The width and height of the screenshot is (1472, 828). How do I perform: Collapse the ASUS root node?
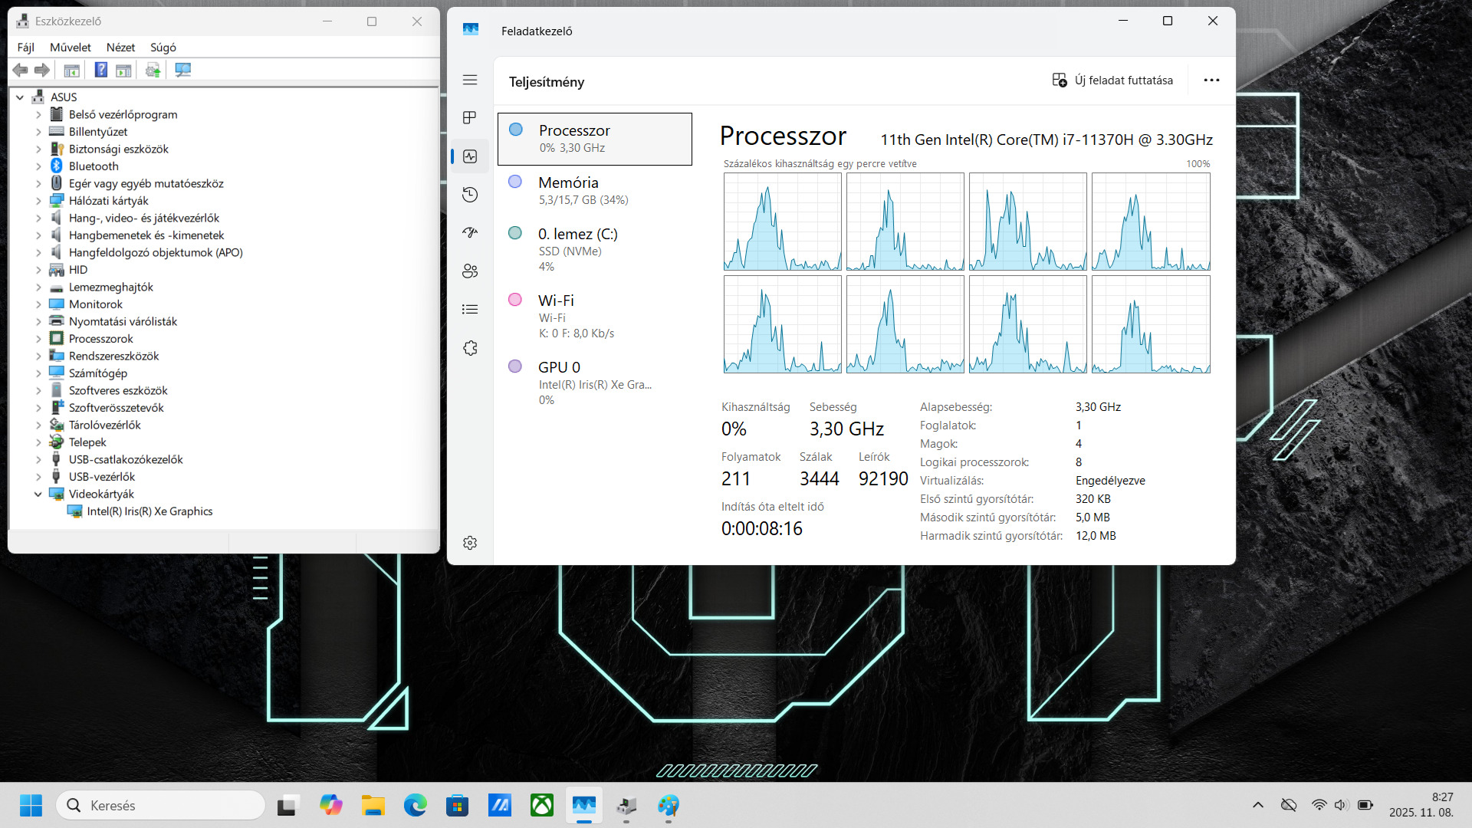(x=21, y=97)
